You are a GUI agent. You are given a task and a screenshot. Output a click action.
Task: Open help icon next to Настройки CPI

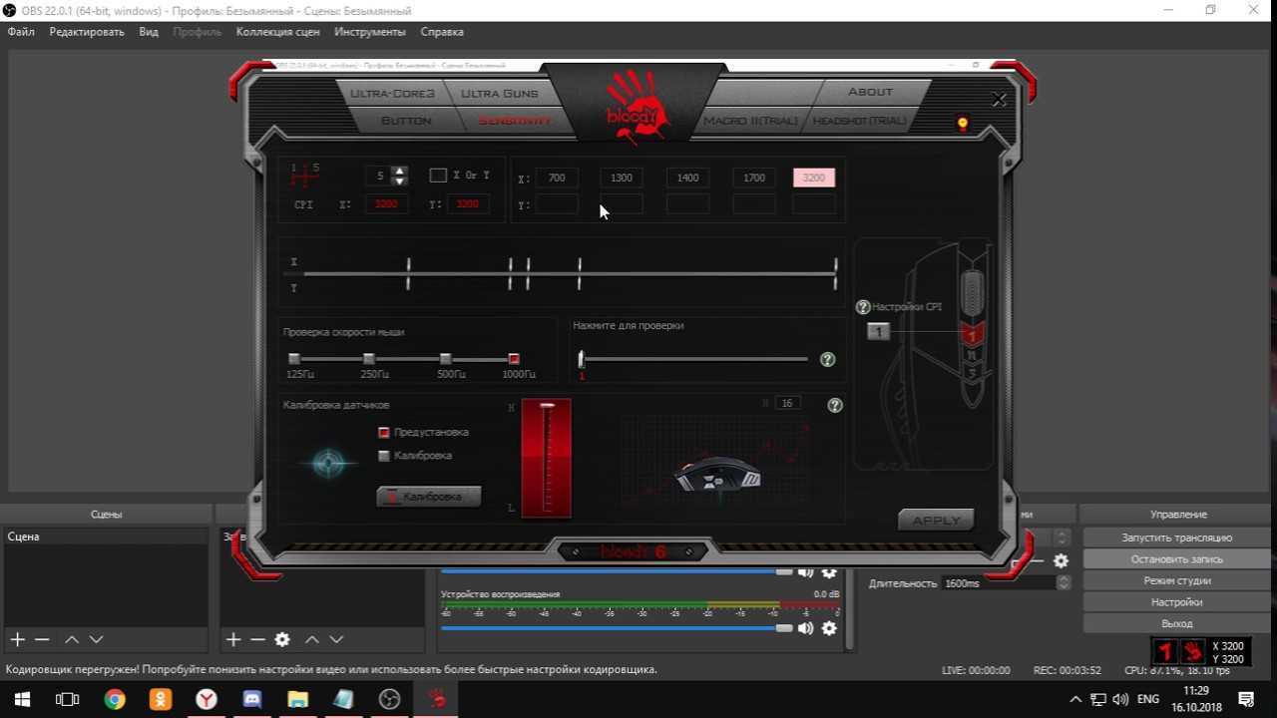pos(863,307)
